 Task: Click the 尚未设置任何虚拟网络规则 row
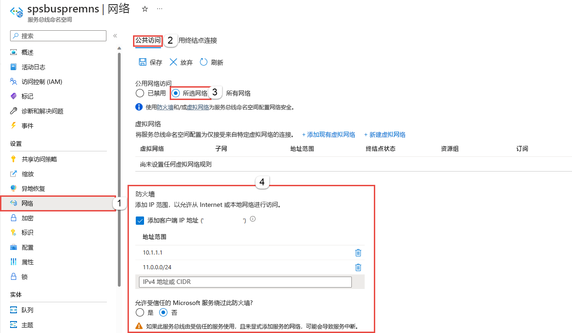pos(353,164)
